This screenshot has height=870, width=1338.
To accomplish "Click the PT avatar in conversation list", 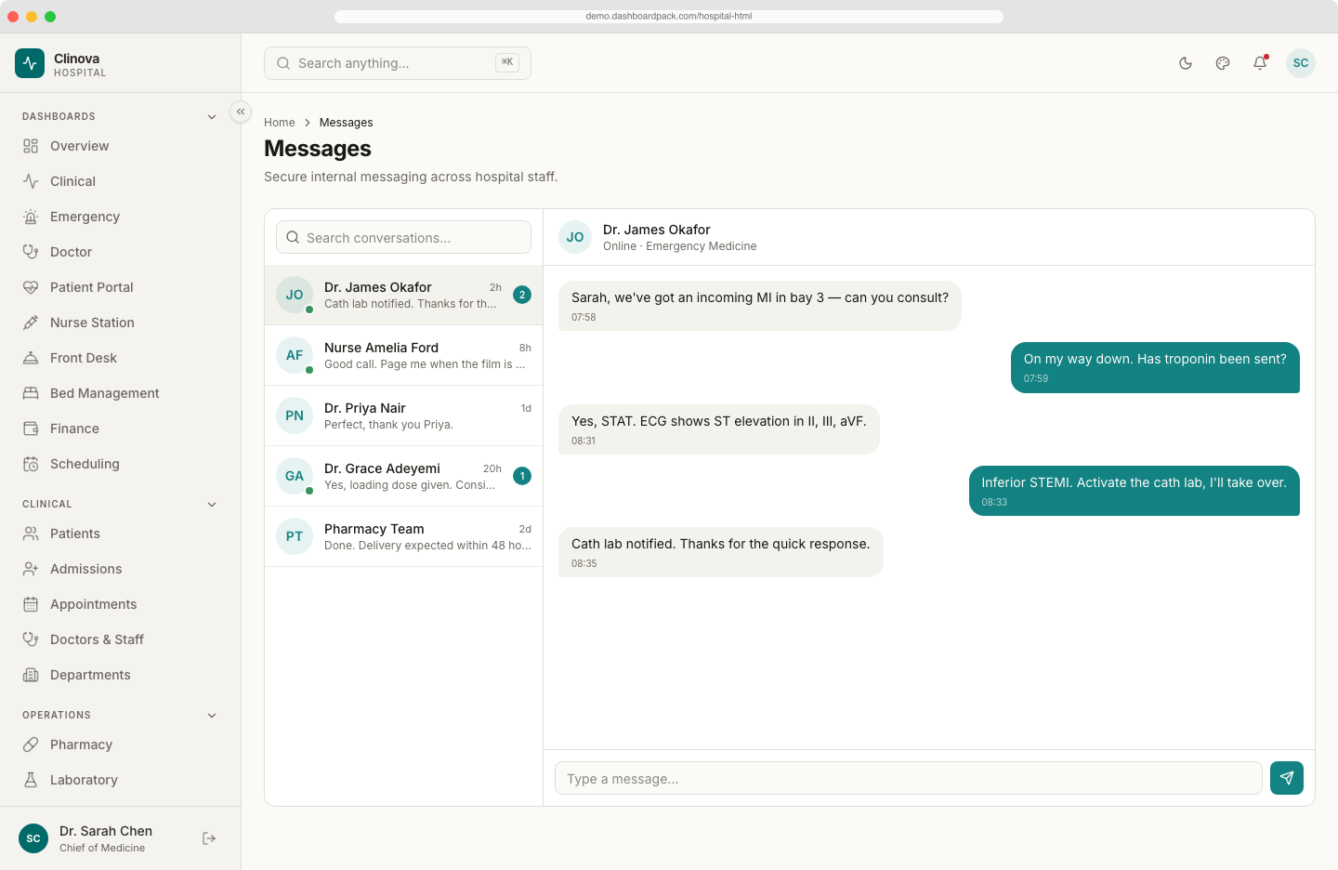I will [x=295, y=536].
